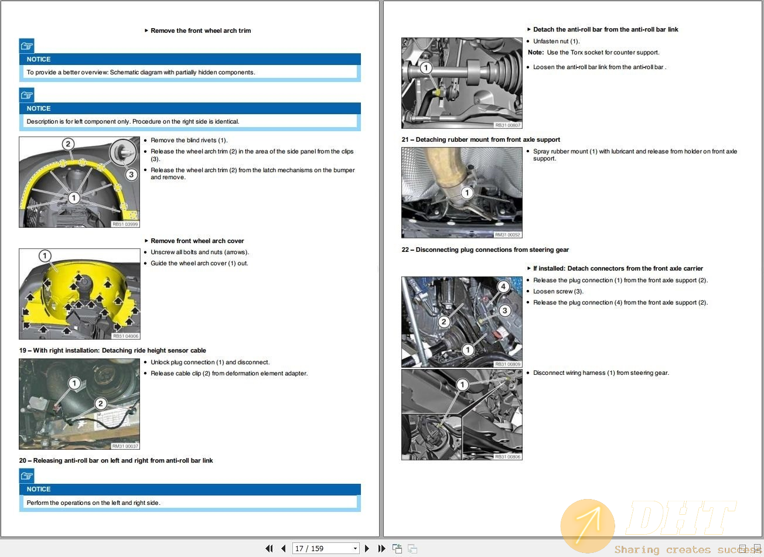
Task: Open the ride height sensor photo RM31 00037
Action: 80,404
